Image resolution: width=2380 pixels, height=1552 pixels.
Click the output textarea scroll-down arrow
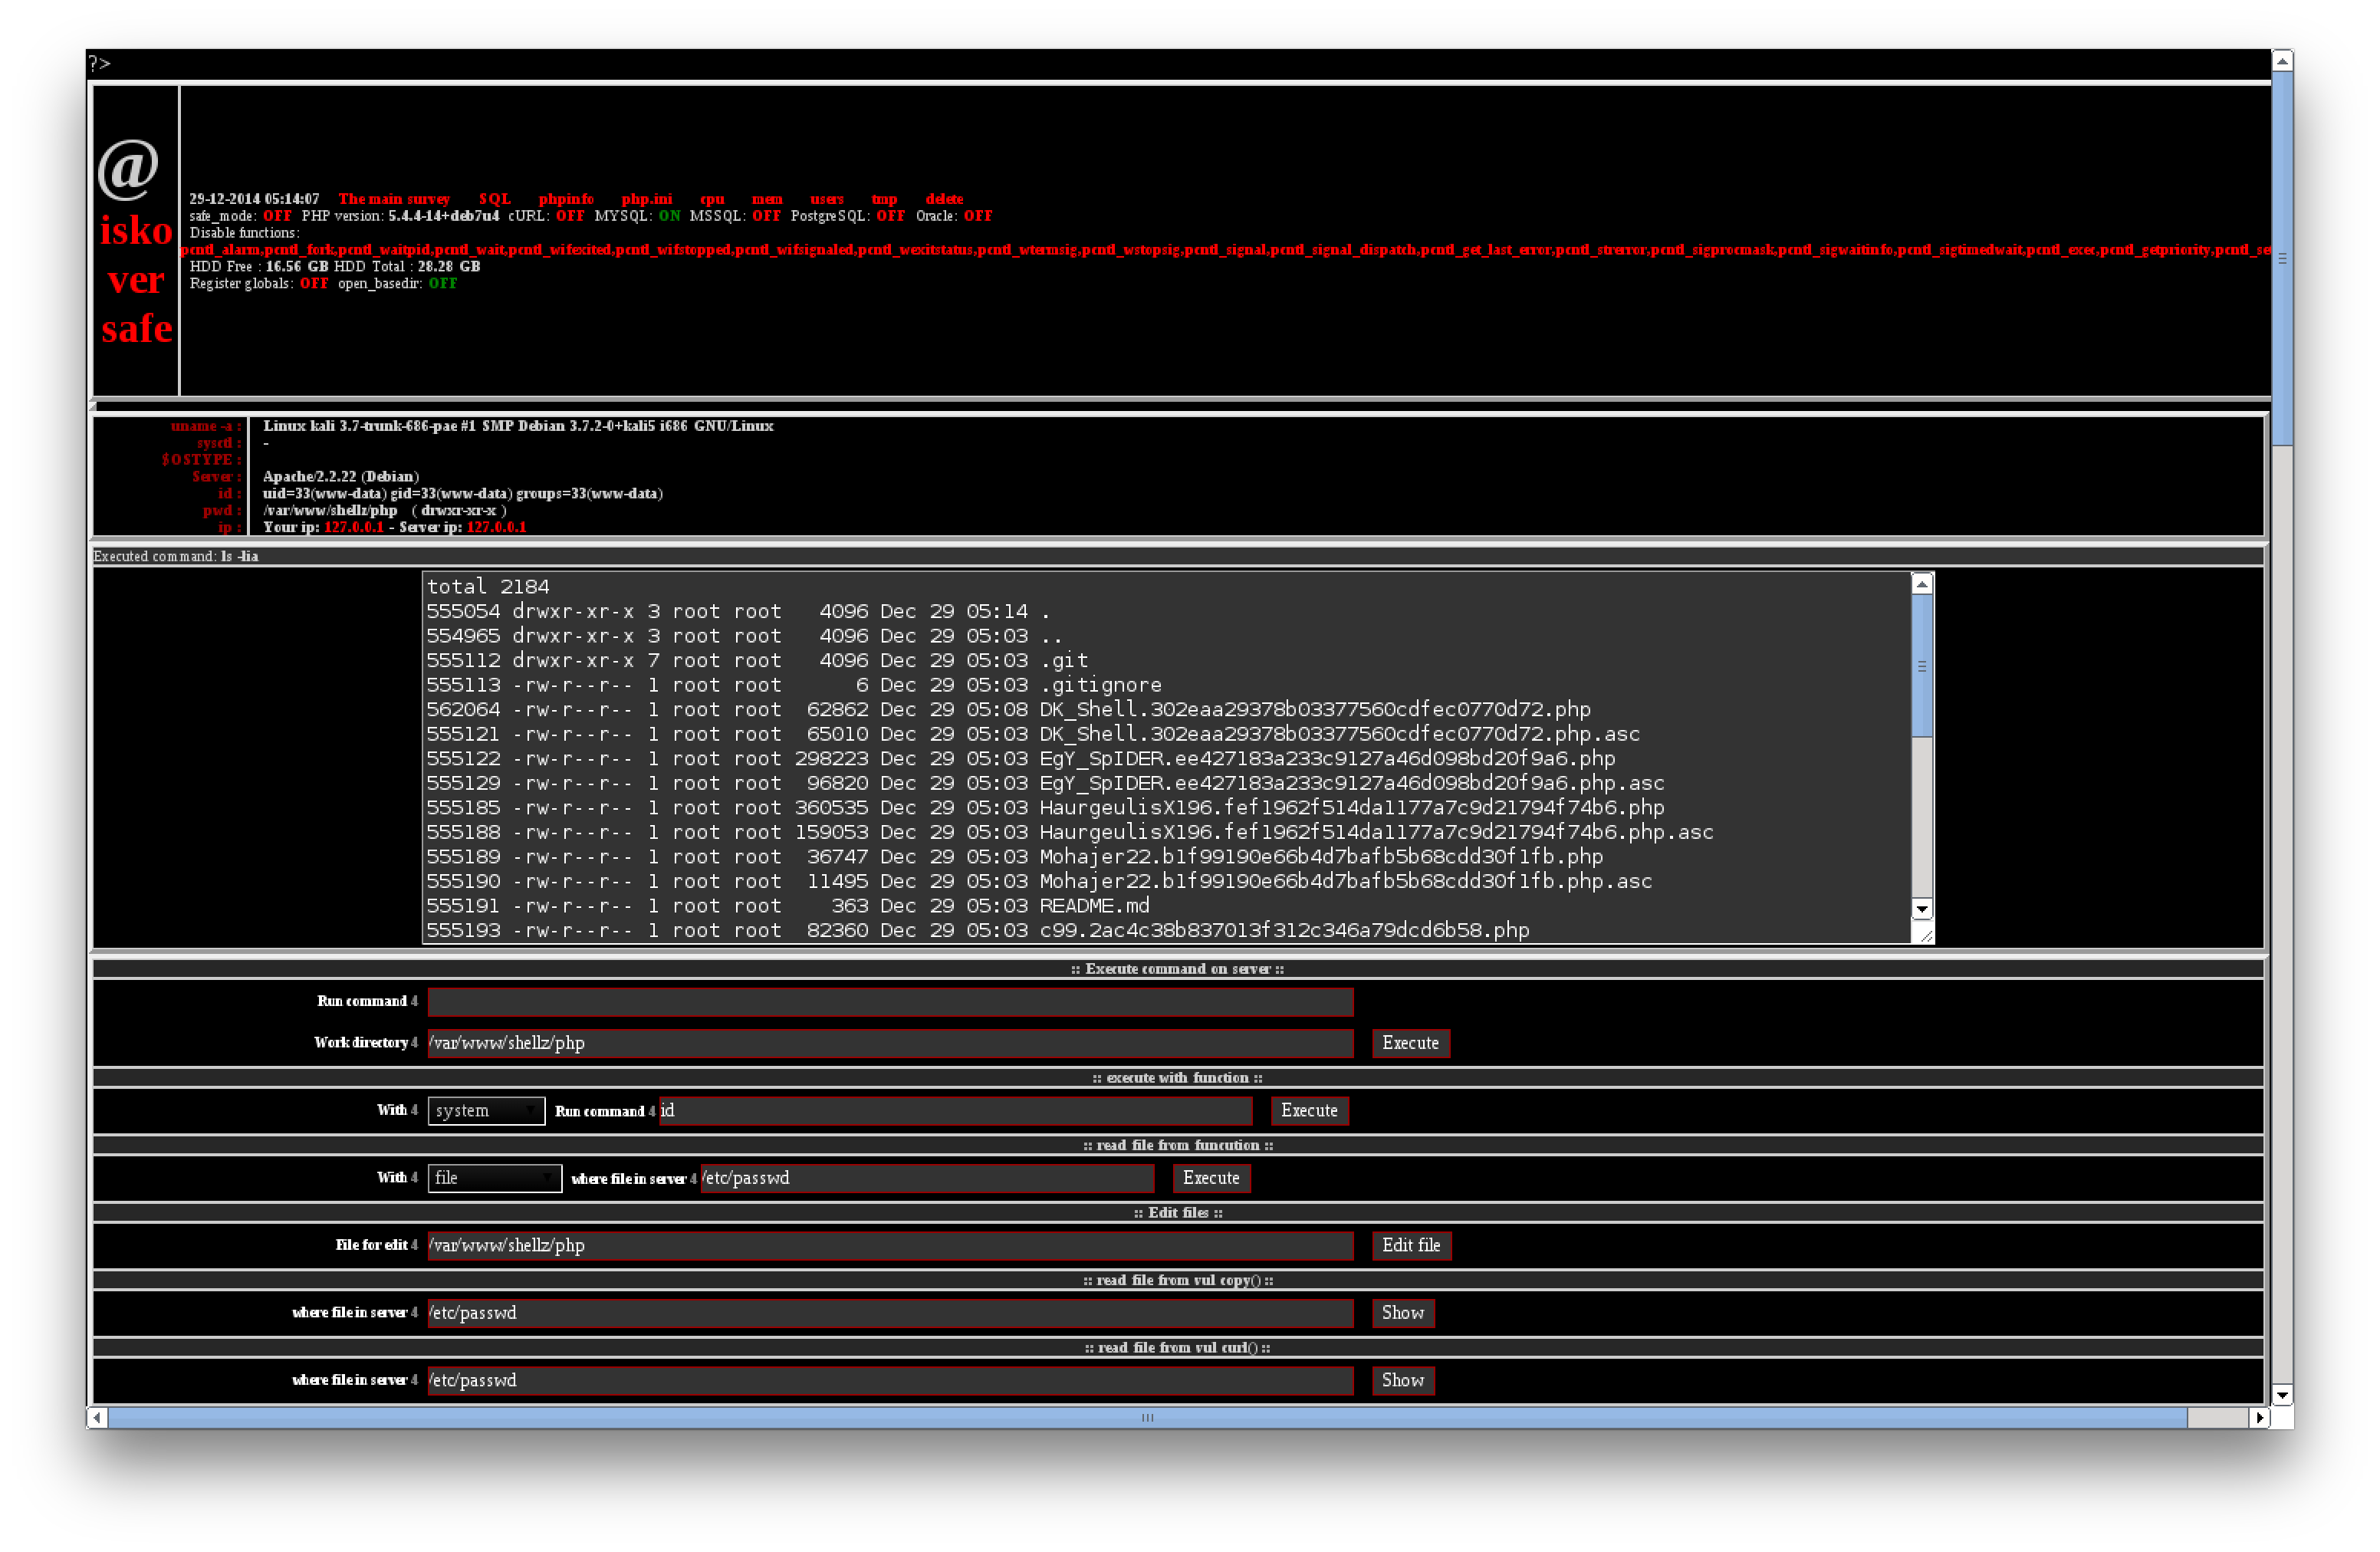(1922, 909)
